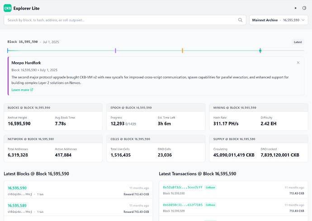312x221 pixels.
Task: Open the Mainnet Archive dropdown
Action: [x=279, y=20]
